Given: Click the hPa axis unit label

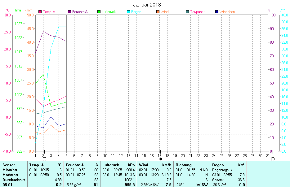Looking at the screenshot, I should [x=18, y=10].
